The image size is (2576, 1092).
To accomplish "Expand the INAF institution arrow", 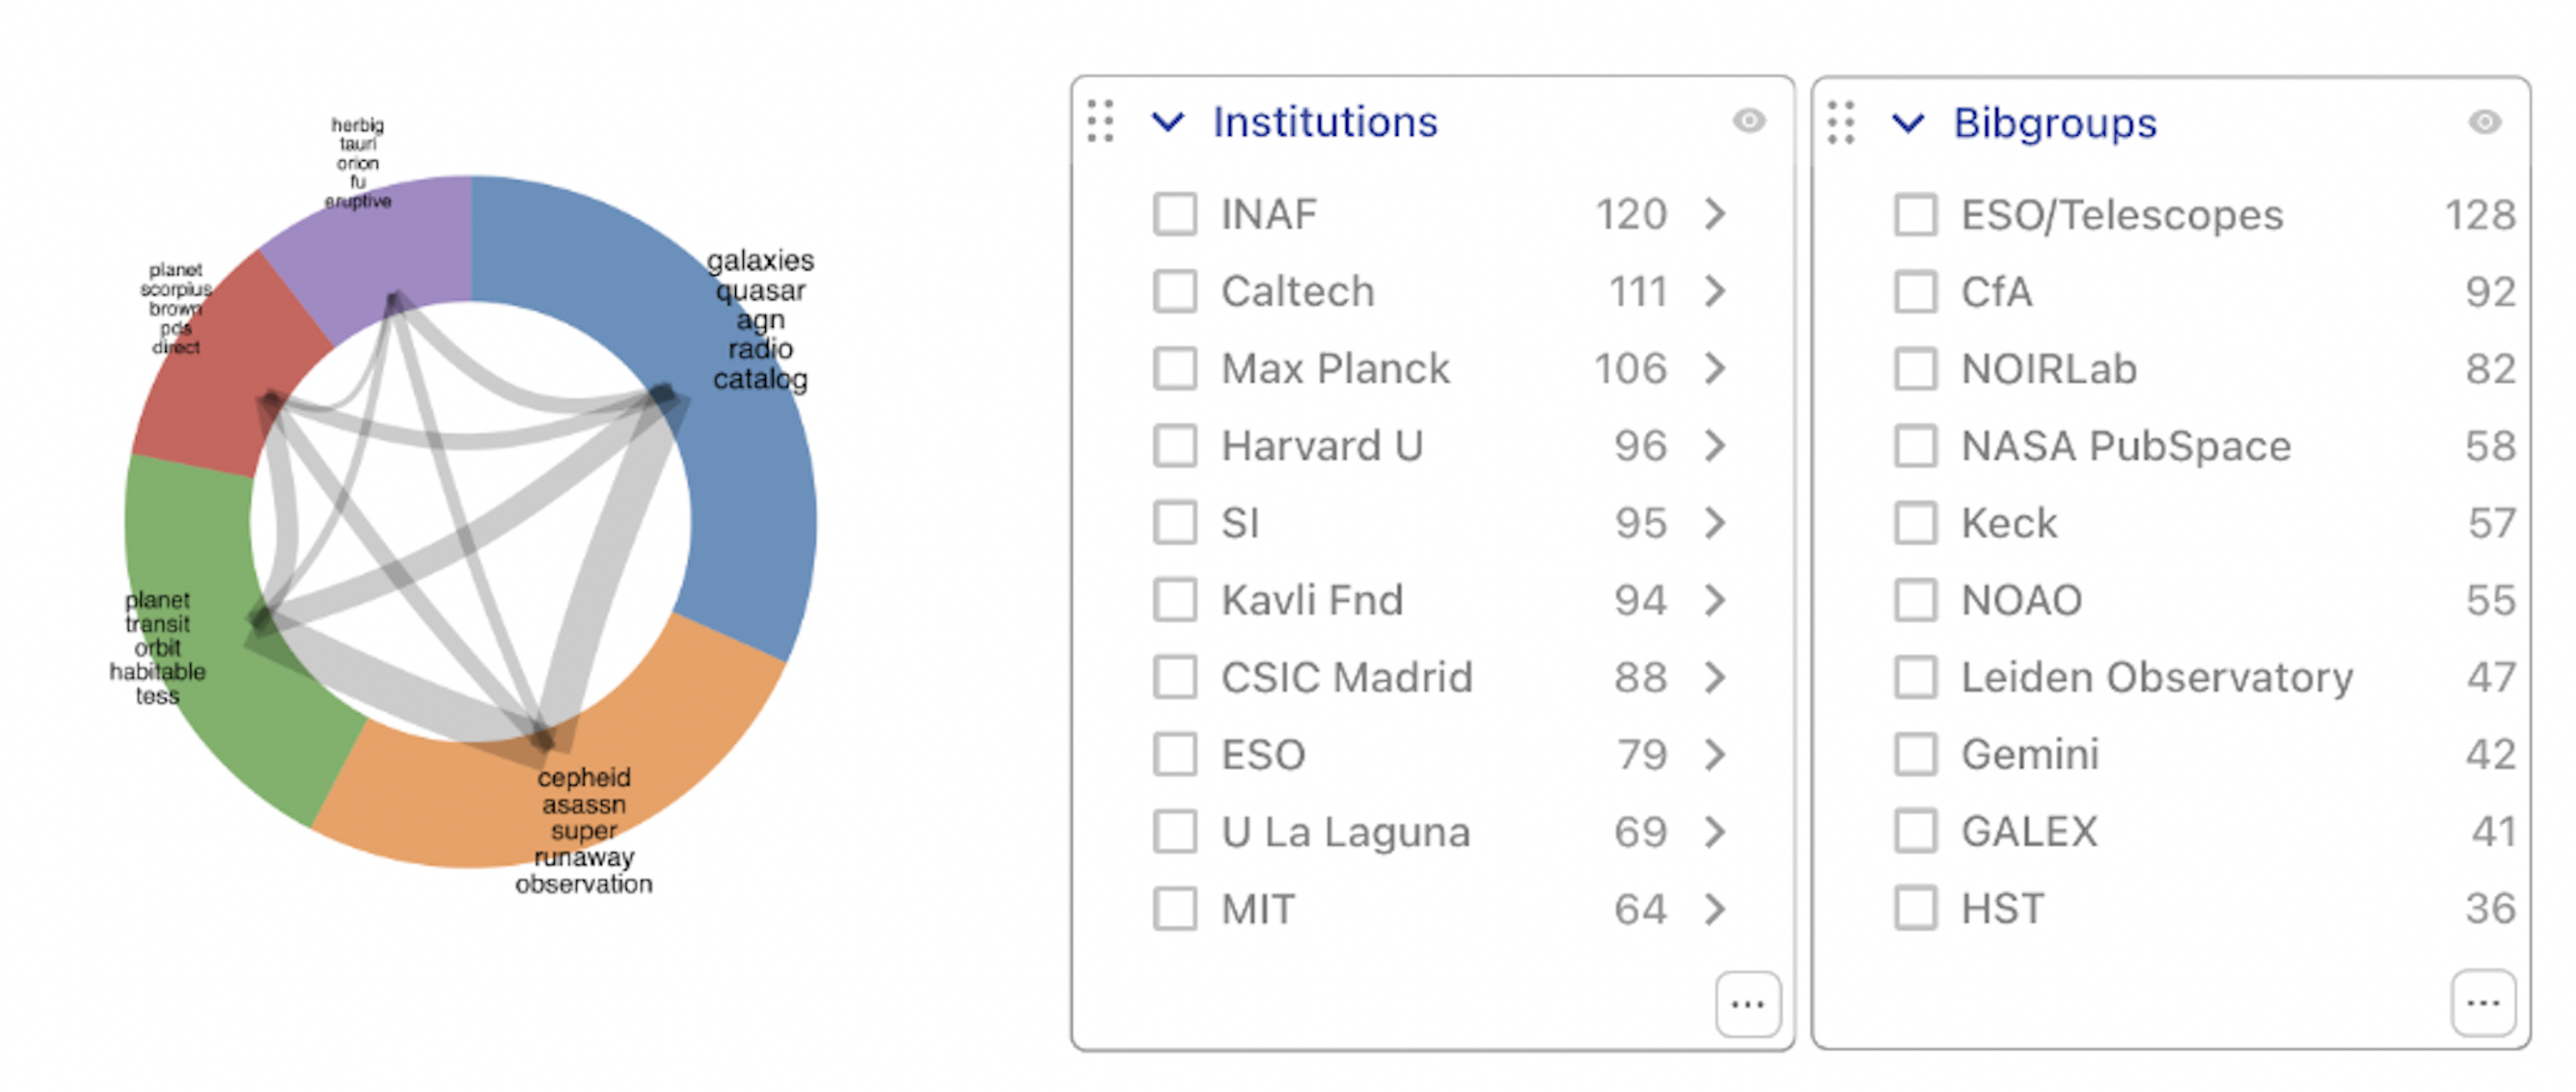I will (1716, 213).
